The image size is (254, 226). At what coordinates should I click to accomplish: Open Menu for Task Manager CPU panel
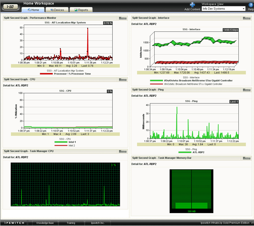coord(123,151)
